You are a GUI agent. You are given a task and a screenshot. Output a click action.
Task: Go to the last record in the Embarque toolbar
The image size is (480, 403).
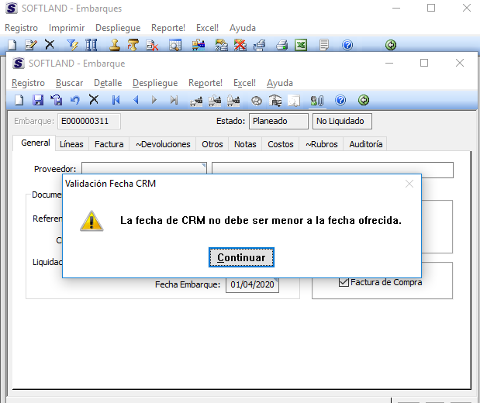tap(174, 100)
